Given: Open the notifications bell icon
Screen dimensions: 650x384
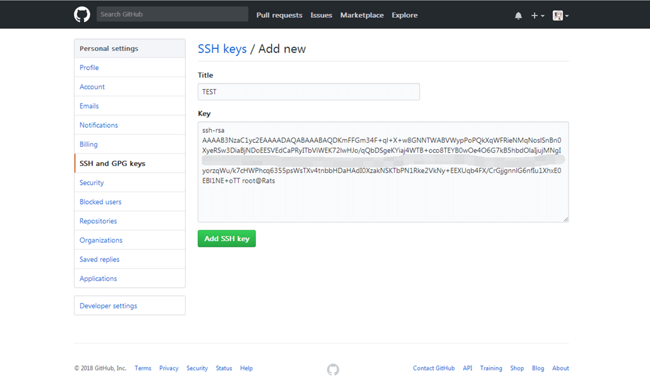Looking at the screenshot, I should [x=518, y=16].
